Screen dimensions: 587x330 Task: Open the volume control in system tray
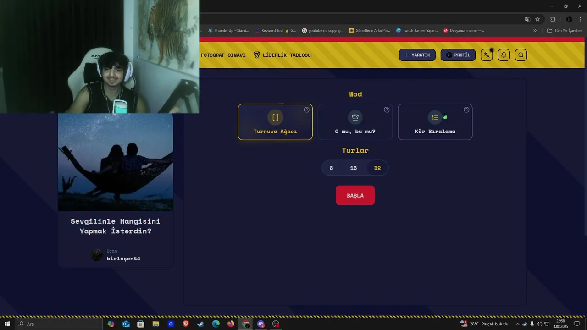[539, 324]
